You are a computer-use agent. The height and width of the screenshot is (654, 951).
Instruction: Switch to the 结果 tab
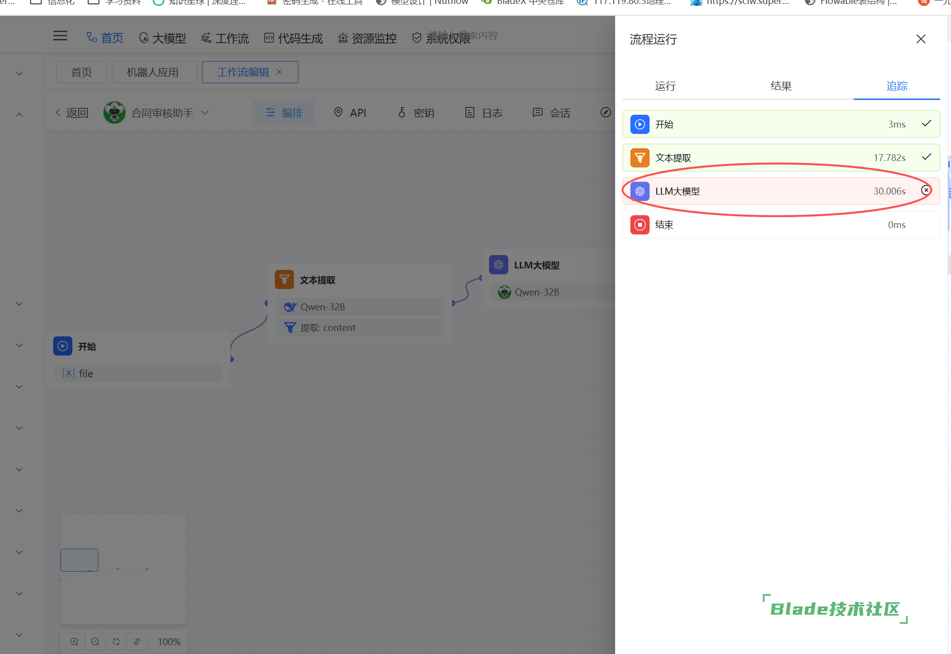781,86
